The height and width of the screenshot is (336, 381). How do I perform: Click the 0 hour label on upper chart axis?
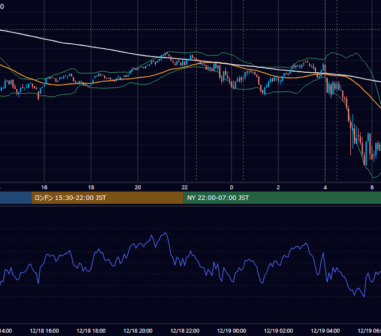coord(231,188)
